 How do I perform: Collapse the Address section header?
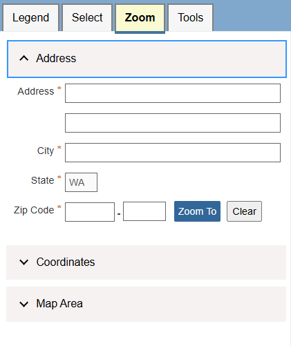point(147,59)
